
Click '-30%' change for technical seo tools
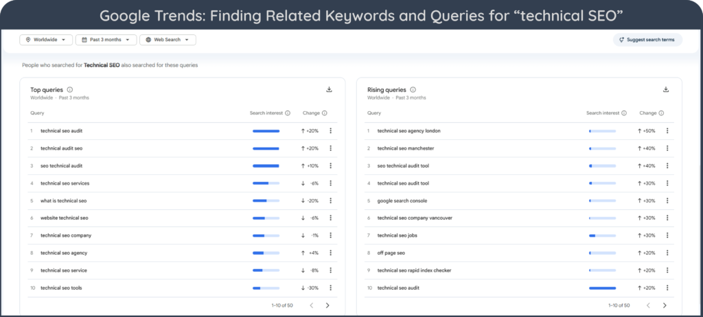tap(310, 288)
